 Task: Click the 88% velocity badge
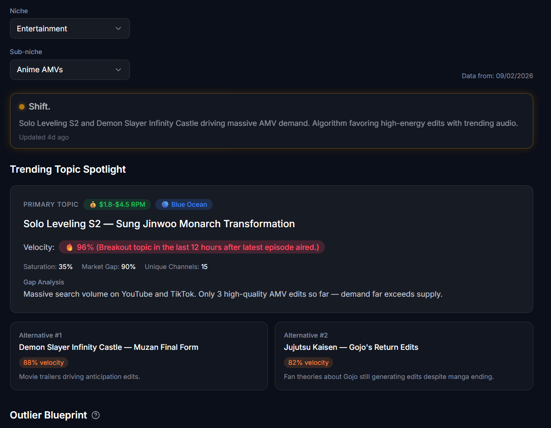coord(44,363)
